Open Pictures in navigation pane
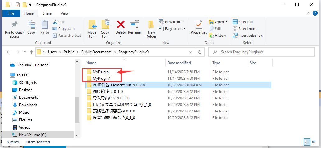Viewport: 321px width, 148px height. 22,120
